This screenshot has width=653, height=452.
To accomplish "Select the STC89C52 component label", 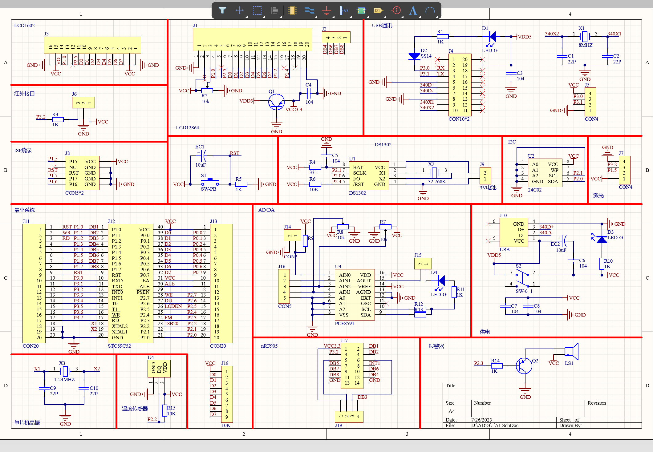I will pos(119,346).
